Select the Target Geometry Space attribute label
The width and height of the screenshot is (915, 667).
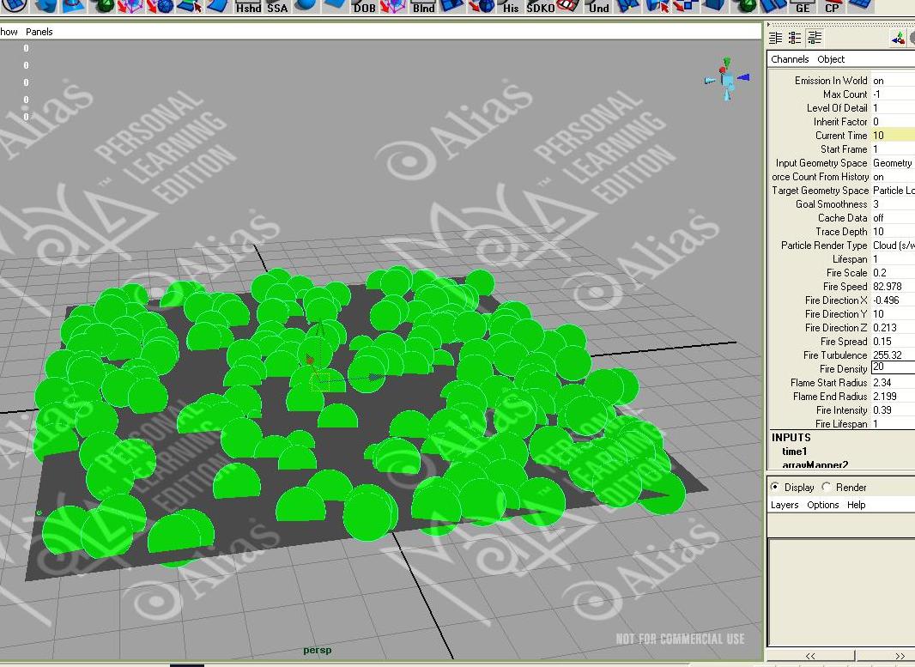click(820, 191)
